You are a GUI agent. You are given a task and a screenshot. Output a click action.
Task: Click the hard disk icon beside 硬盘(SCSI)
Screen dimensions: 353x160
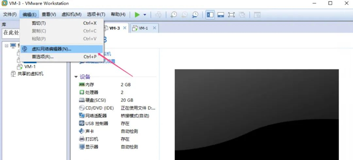(x=82, y=100)
